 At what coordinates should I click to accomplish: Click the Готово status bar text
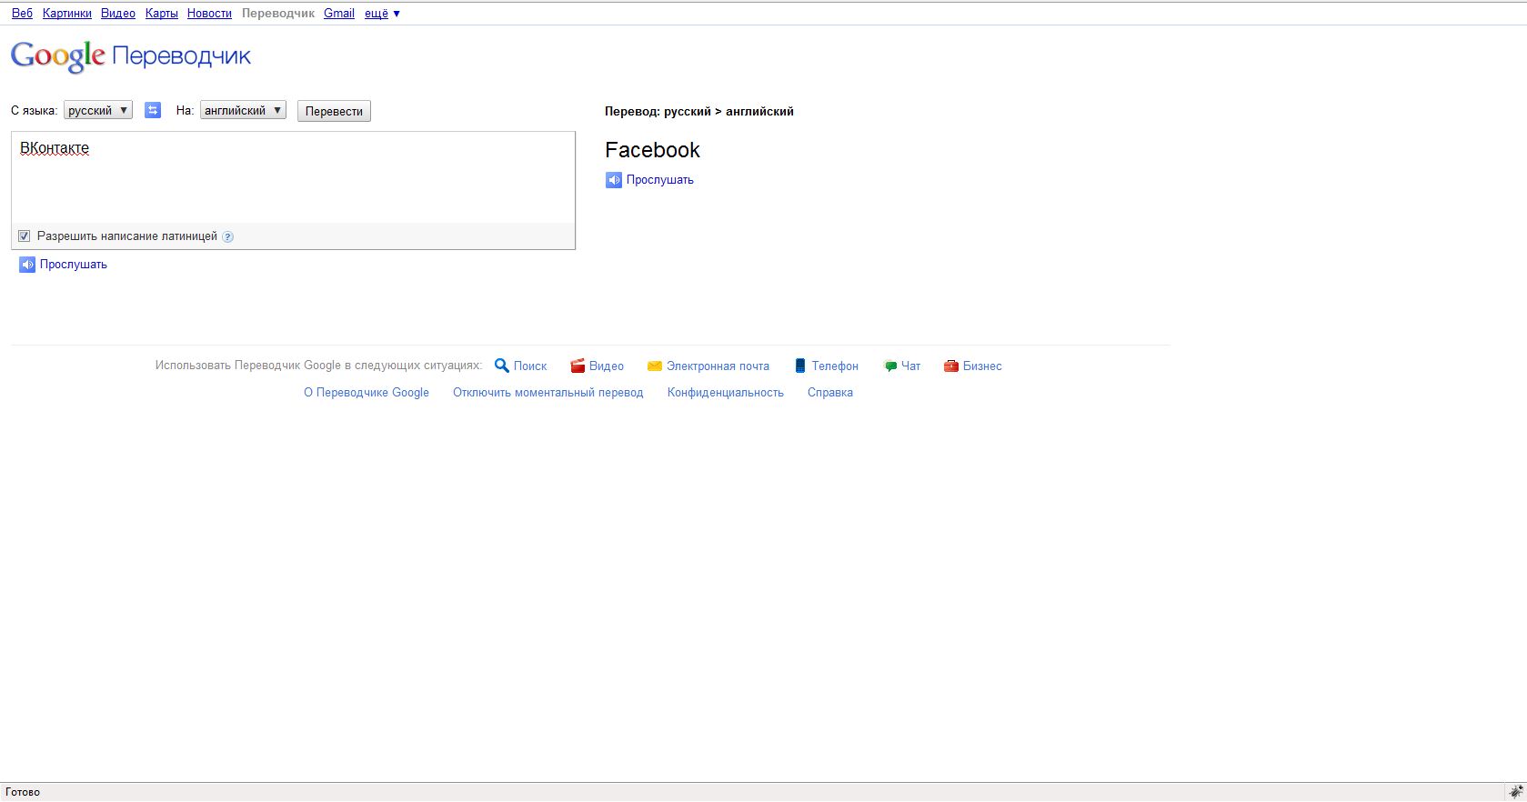(23, 792)
